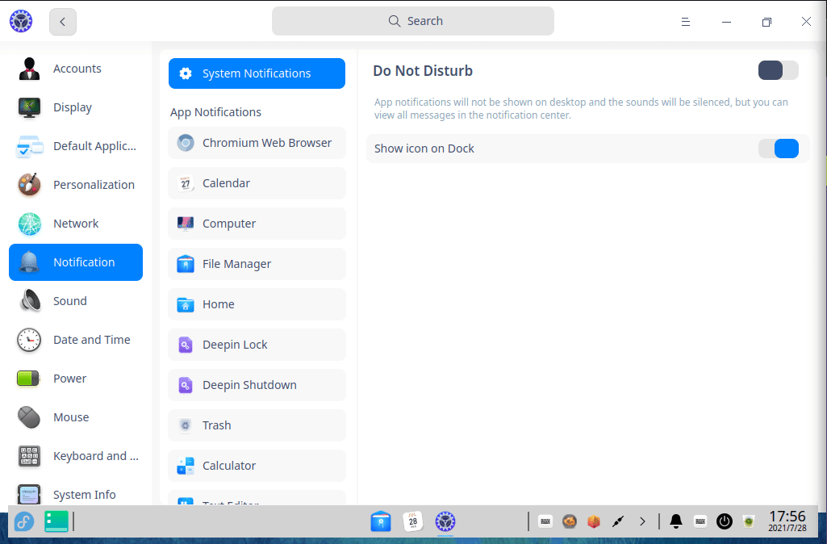Viewport: 827px width, 544px height.
Task: Click the back arrow button
Action: [x=63, y=22]
